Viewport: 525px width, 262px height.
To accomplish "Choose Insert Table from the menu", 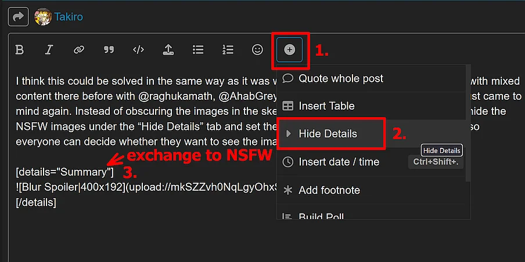I will 371,106.
